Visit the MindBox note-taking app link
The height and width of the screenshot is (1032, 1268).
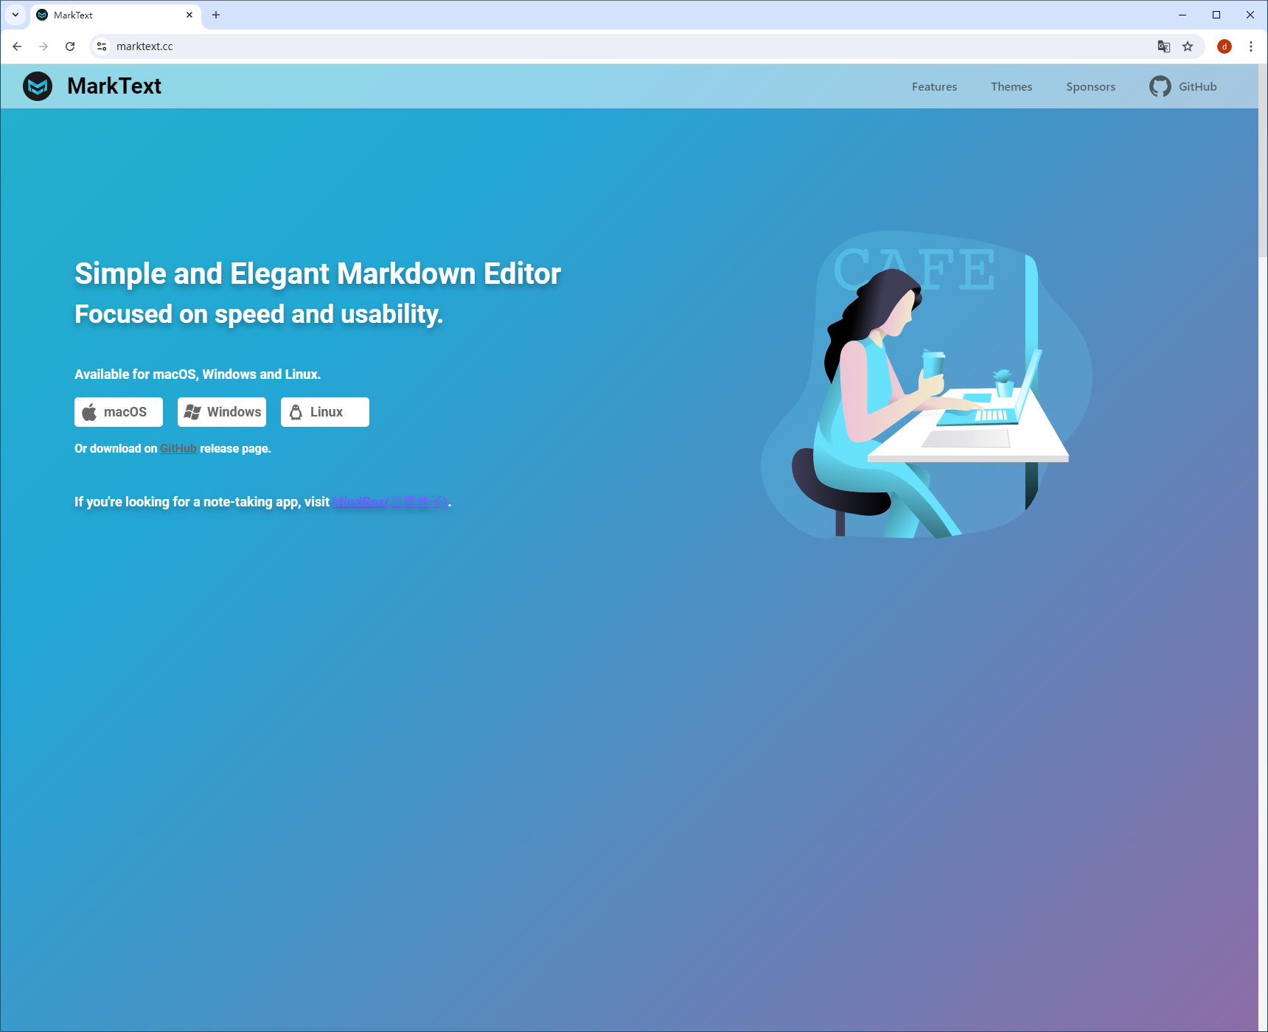390,502
